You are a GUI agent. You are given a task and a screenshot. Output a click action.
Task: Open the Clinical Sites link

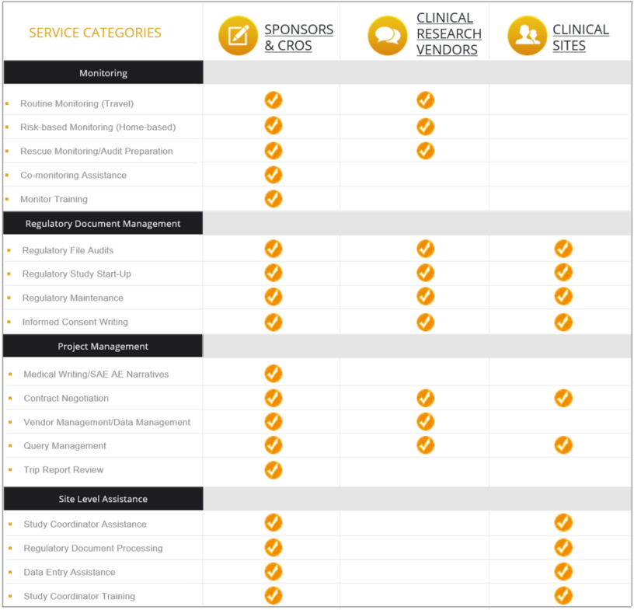coord(580,37)
